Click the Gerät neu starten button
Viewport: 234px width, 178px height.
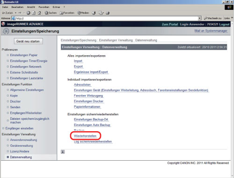click(28, 41)
